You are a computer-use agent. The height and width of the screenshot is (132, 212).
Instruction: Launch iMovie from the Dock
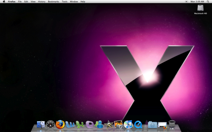109,124
